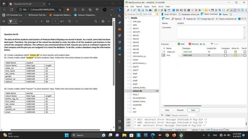This screenshot has height=139, width=248.
Task: Click the PDF contents sidebar icon
Action: (x=4, y=21)
